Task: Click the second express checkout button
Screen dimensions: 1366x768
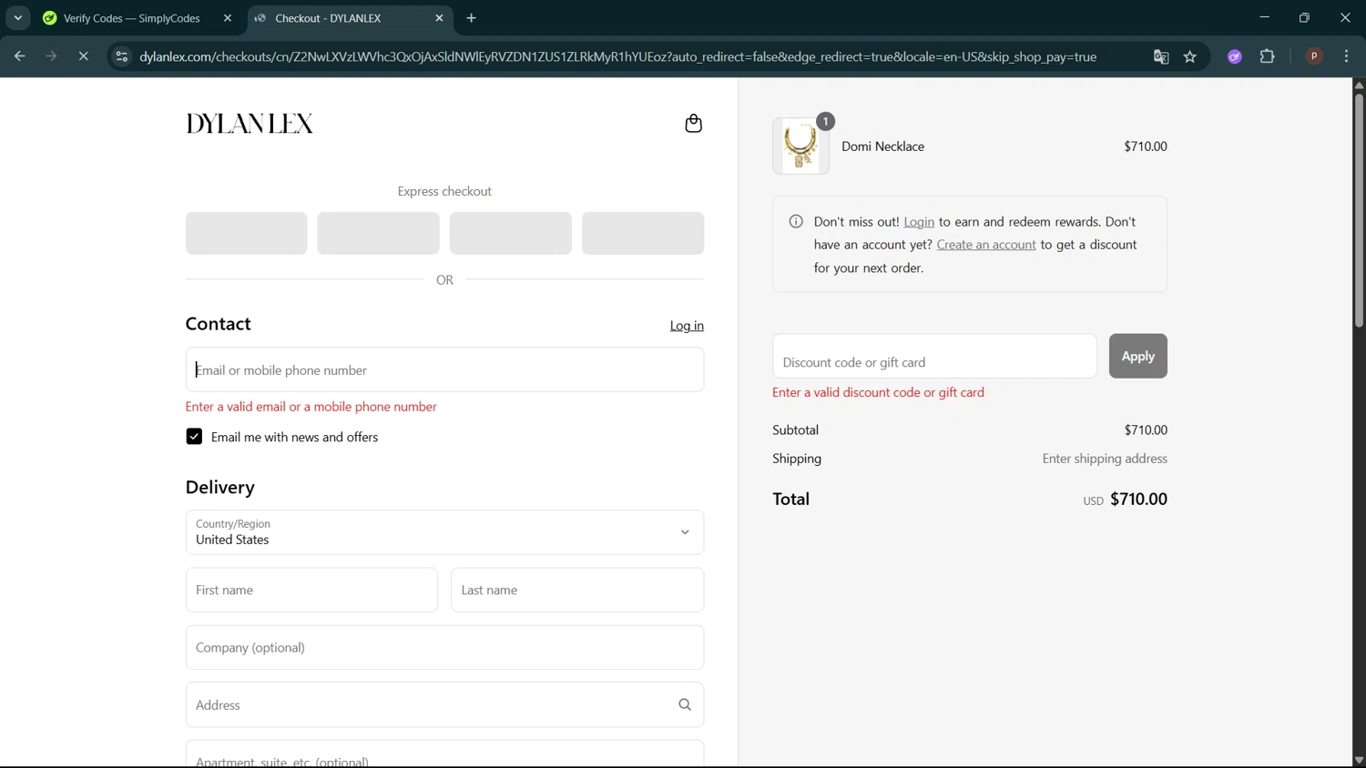Action: [378, 233]
